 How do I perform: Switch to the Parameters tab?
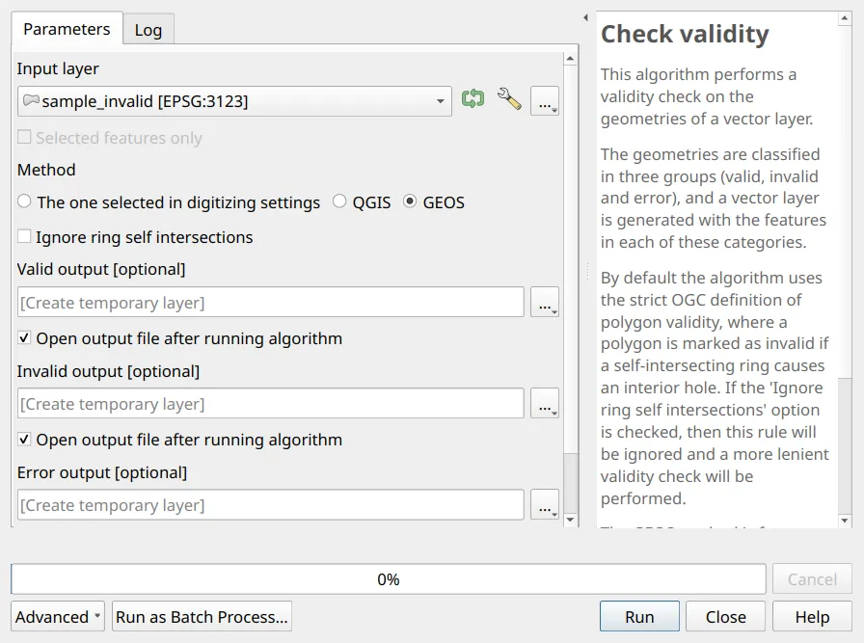tap(67, 29)
